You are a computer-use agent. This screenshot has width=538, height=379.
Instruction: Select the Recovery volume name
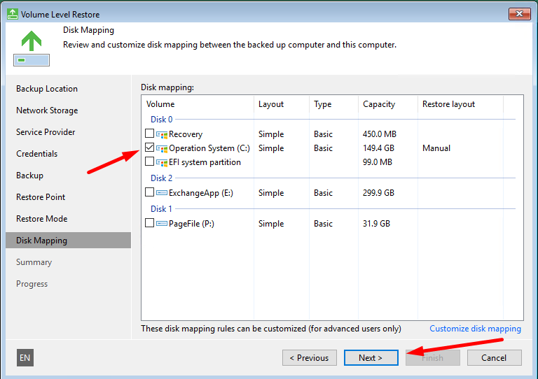(x=186, y=134)
